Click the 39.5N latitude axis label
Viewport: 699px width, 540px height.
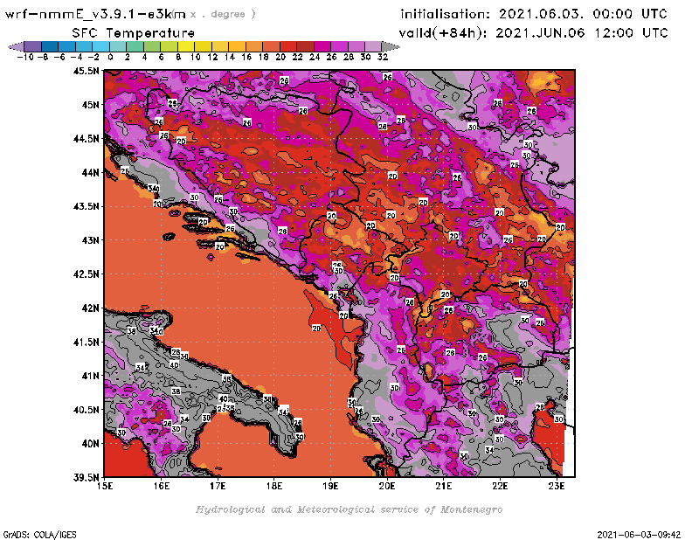[x=86, y=478]
